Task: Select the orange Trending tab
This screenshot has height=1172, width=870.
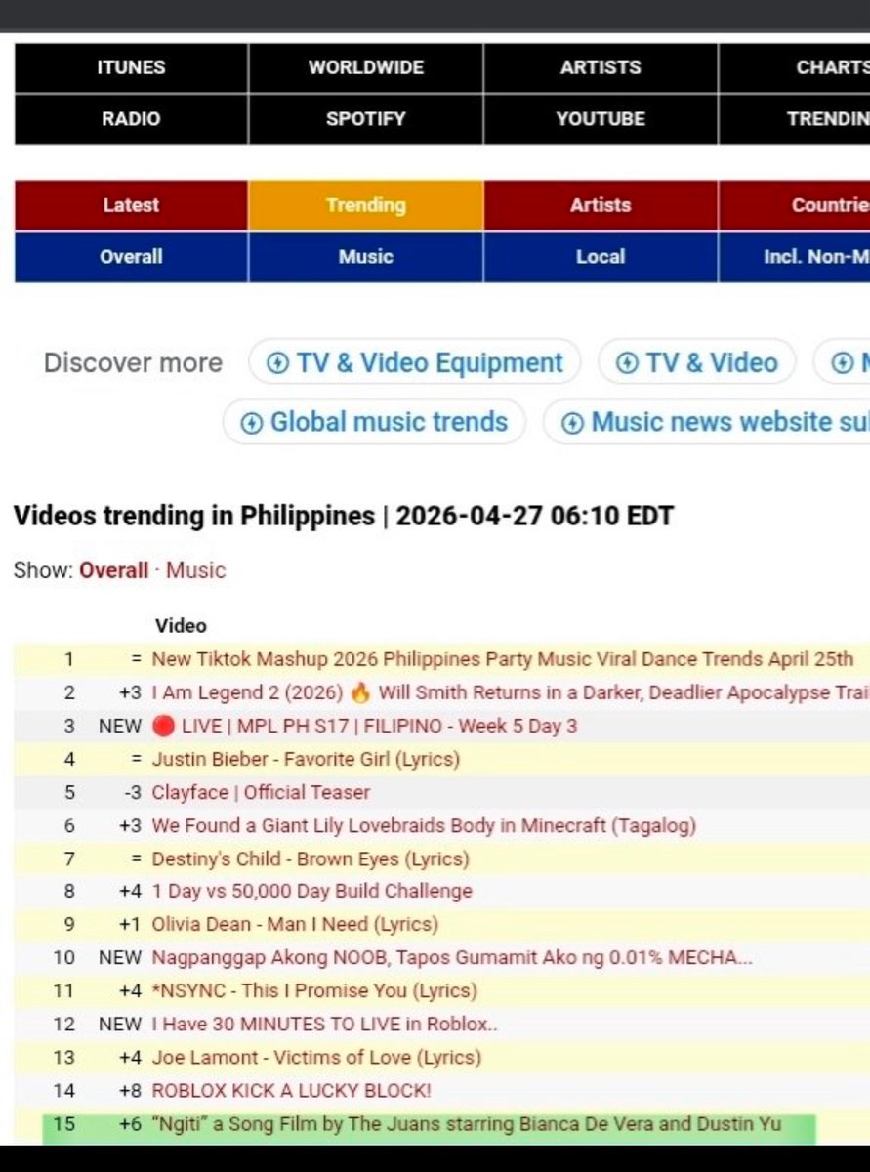Action: pos(366,205)
